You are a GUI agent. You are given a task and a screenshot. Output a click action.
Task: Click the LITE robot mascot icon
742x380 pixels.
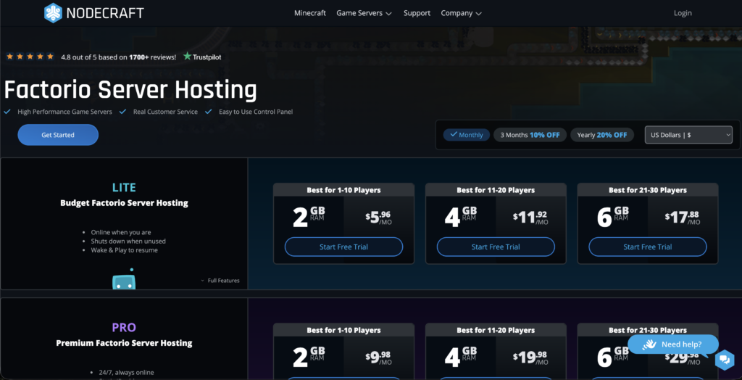click(124, 279)
